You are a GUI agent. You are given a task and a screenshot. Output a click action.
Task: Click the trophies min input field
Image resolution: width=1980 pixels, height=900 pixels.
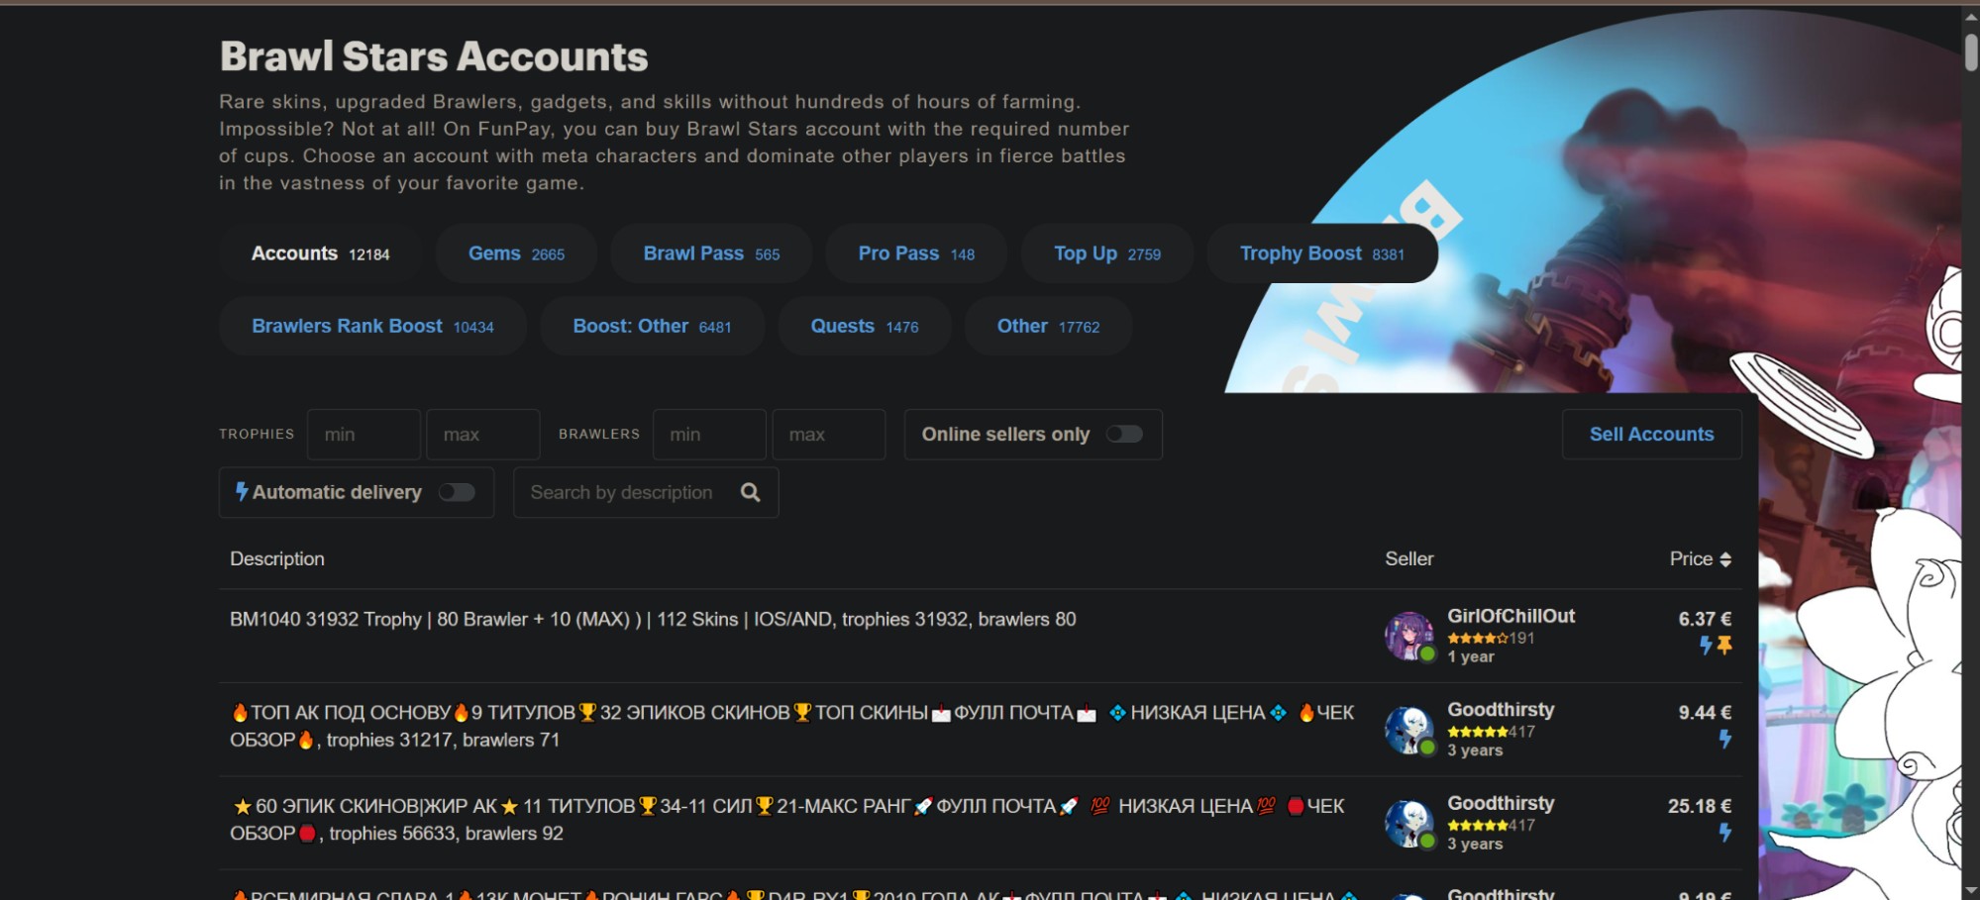[x=364, y=435]
